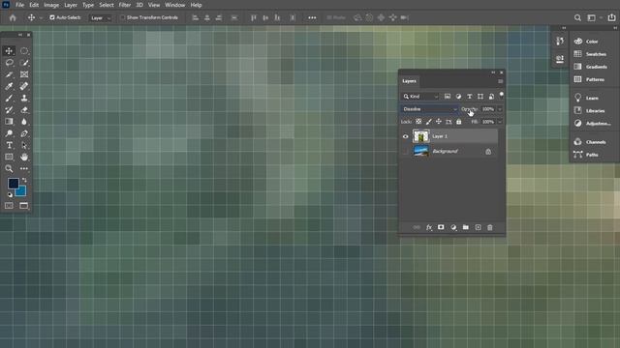Open the Opacity value dropdown arrow
Screen dimensions: 620x348
tap(500, 109)
